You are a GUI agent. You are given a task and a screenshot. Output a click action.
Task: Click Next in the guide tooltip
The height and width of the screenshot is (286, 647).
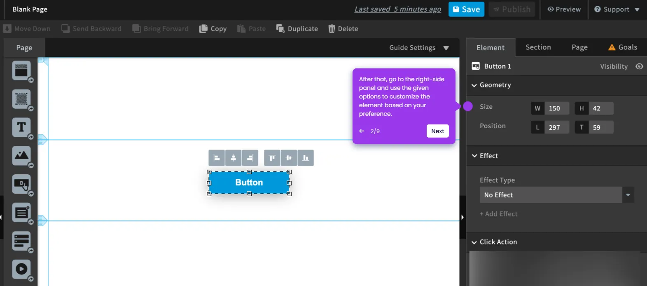coord(437,131)
